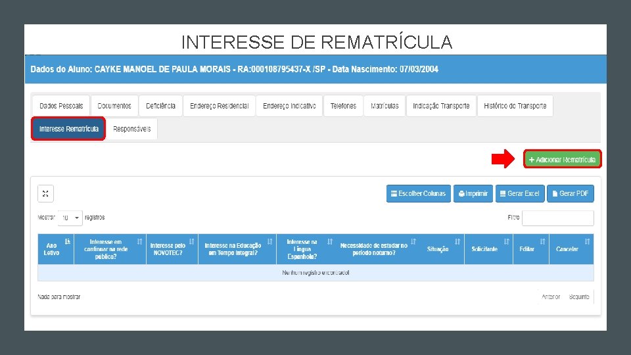
Task: Switch to the Matrículas tab
Action: 385,106
